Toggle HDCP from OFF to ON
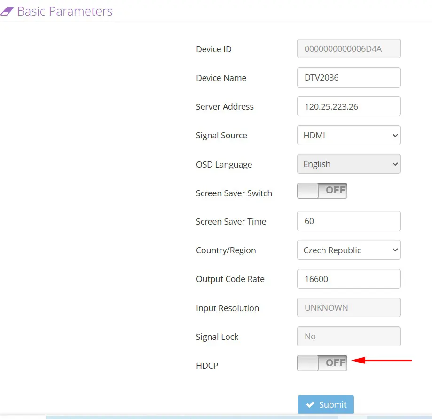This screenshot has height=419, width=432. [x=322, y=363]
